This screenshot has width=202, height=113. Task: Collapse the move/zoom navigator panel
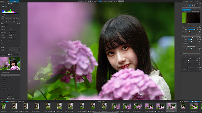tap(1, 54)
